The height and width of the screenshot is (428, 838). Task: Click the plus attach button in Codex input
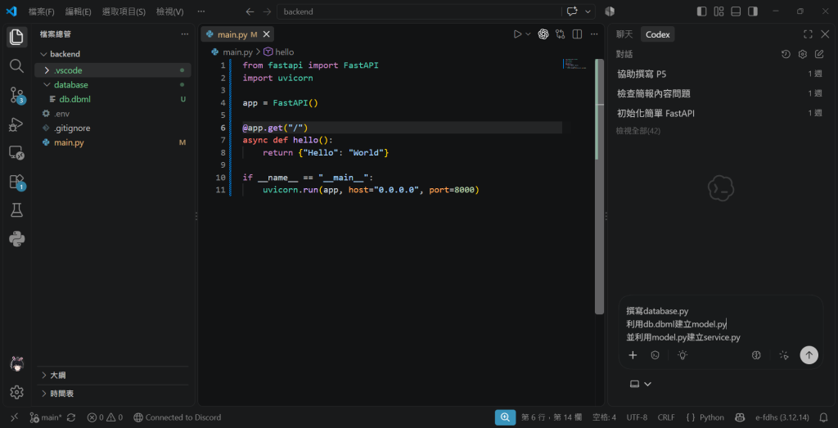tap(633, 355)
